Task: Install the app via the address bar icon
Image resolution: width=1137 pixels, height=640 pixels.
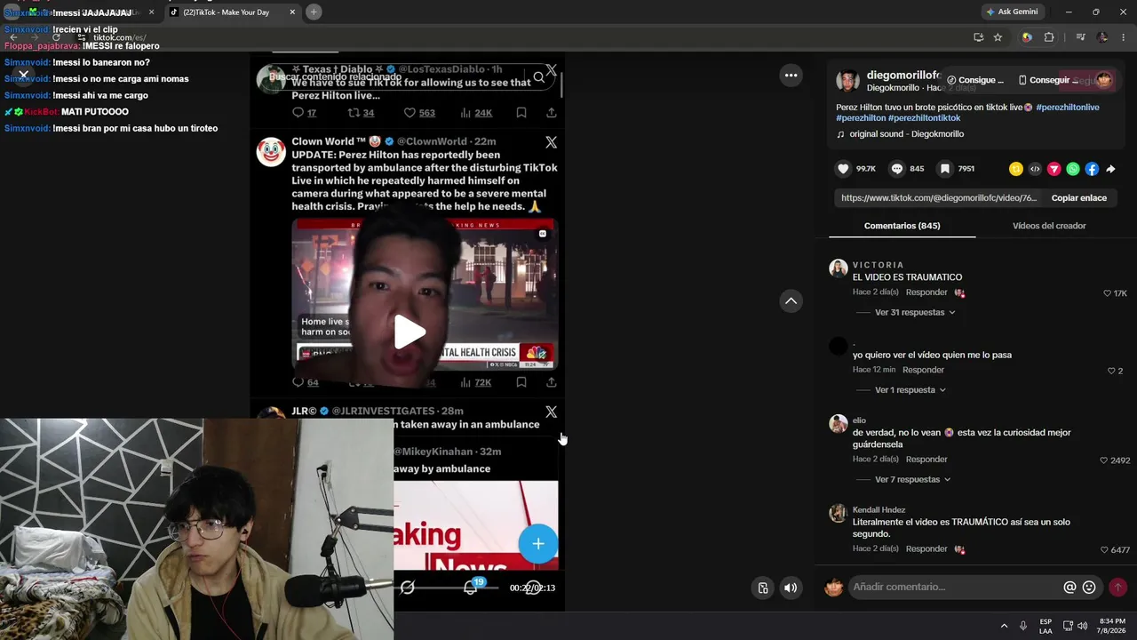Action: tap(978, 37)
